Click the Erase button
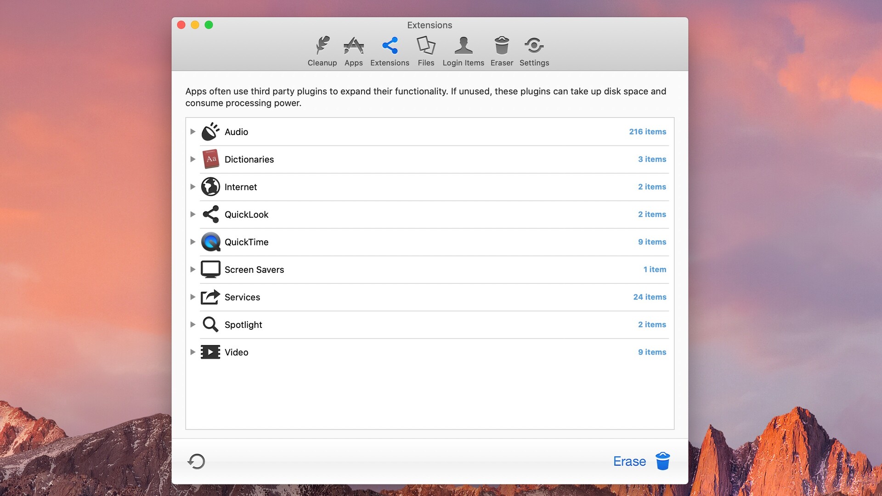 point(629,461)
